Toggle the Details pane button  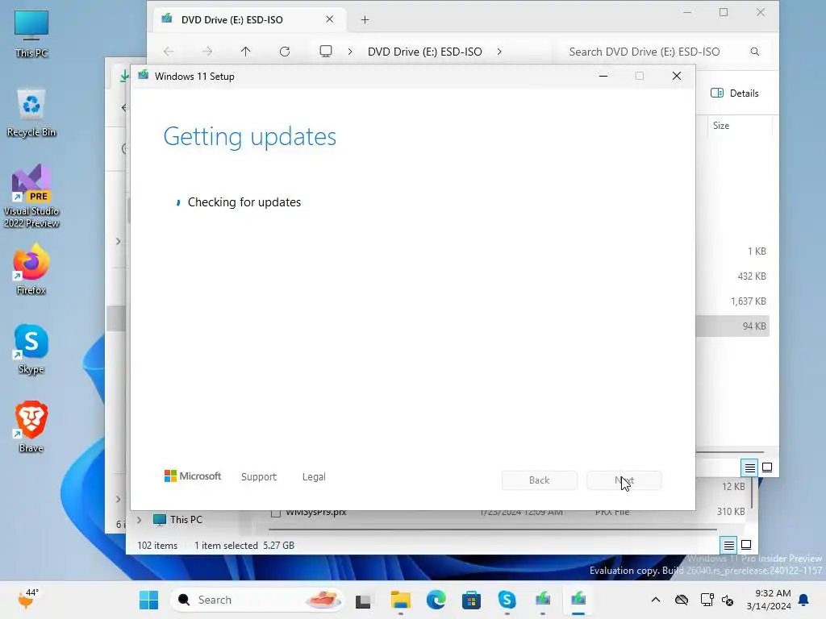pos(735,93)
